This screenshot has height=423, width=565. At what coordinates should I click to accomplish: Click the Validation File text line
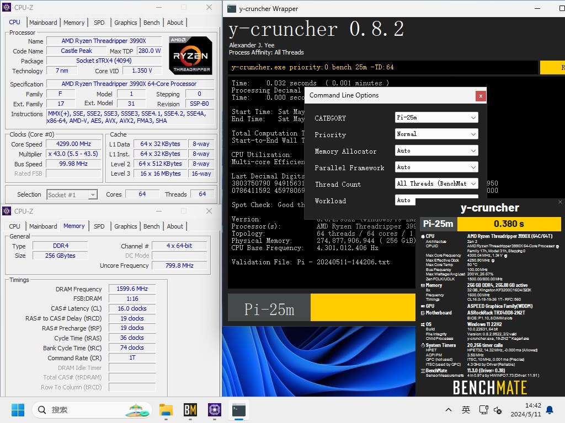[310, 262]
